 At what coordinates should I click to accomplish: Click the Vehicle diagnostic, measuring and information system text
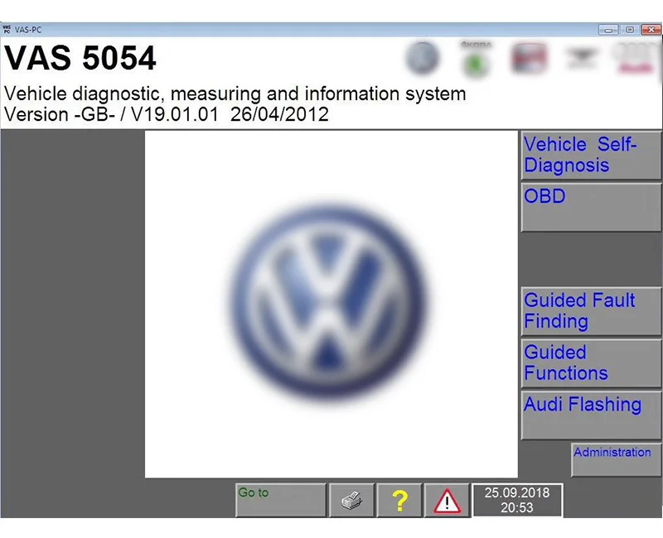pyautogui.click(x=235, y=94)
